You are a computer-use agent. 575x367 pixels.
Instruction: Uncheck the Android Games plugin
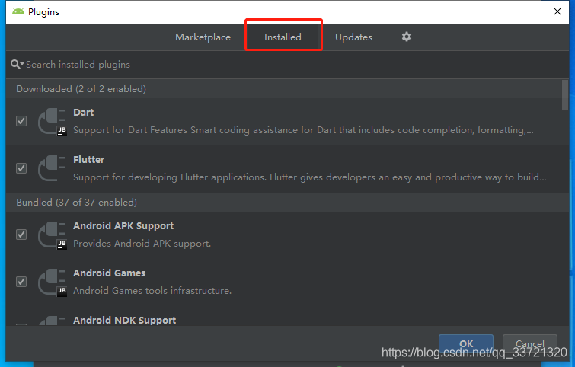pos(21,282)
